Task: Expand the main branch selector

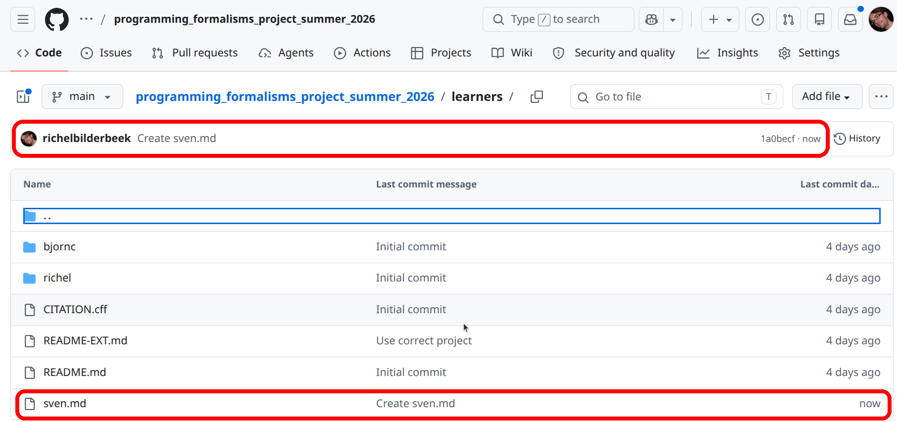Action: [x=82, y=96]
